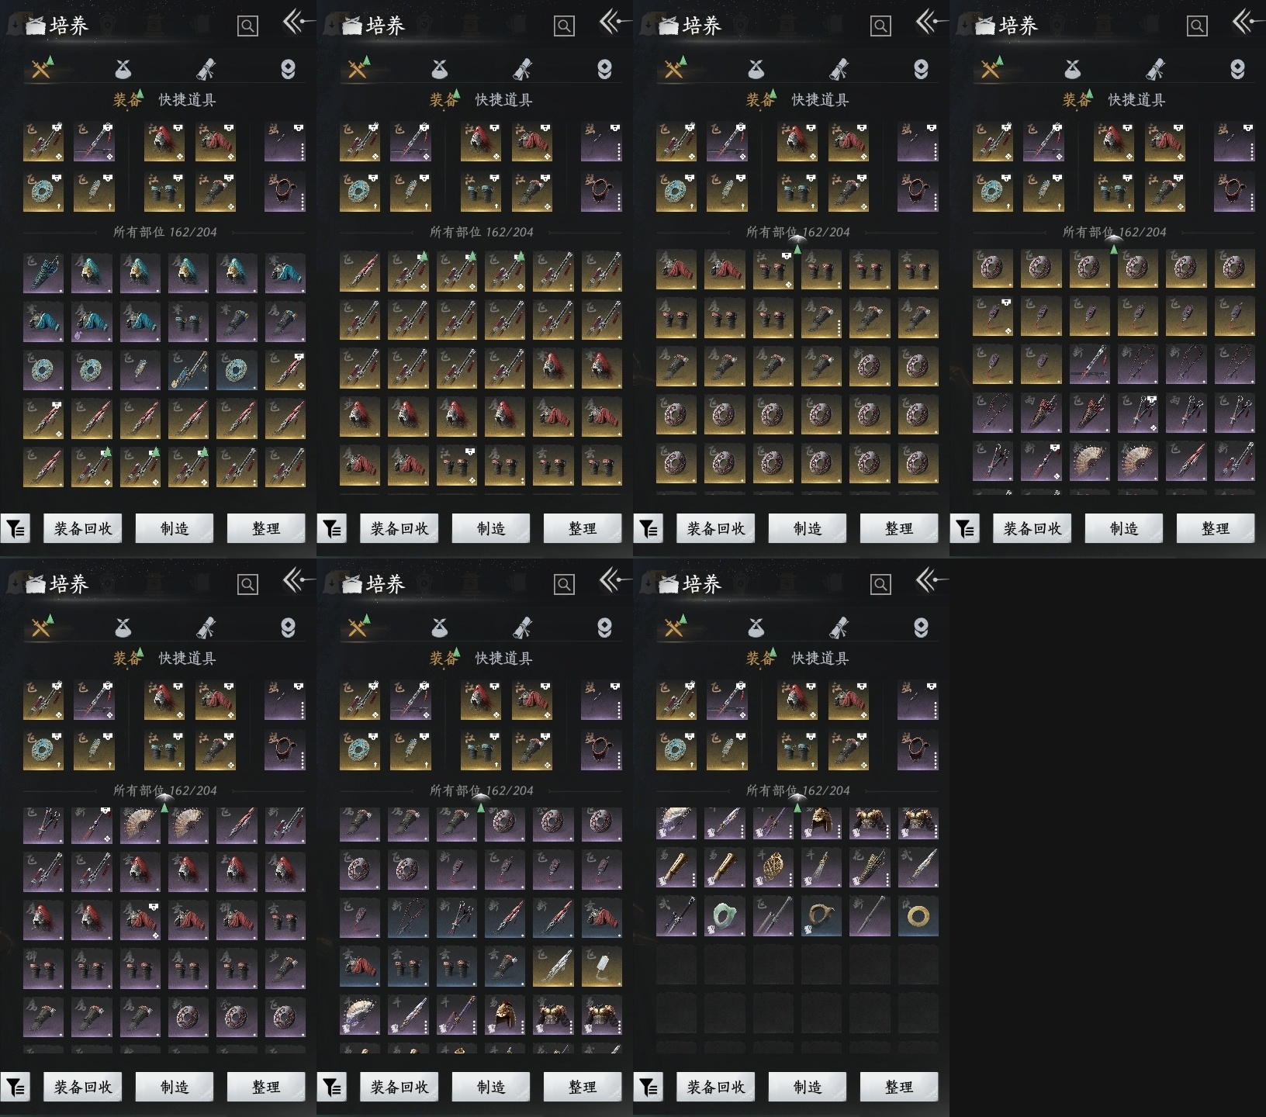
Task: Select the scroll category icon in third bottom-row panel
Action: click(839, 628)
